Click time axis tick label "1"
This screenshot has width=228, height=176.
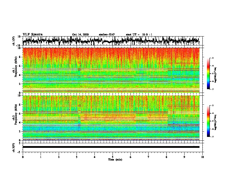tap(41, 157)
